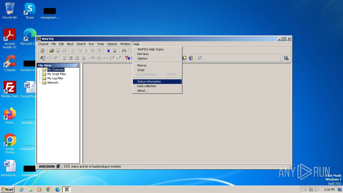
Task: Click the New document toolbar icon
Action: pyautogui.click(x=42, y=50)
